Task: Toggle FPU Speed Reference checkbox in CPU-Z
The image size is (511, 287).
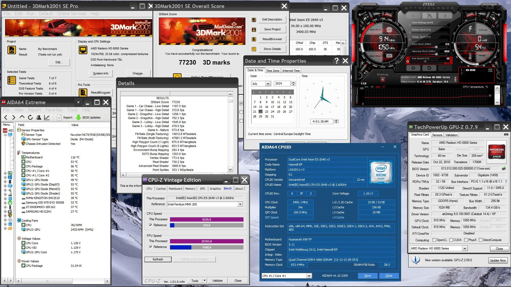Action: [x=151, y=247]
